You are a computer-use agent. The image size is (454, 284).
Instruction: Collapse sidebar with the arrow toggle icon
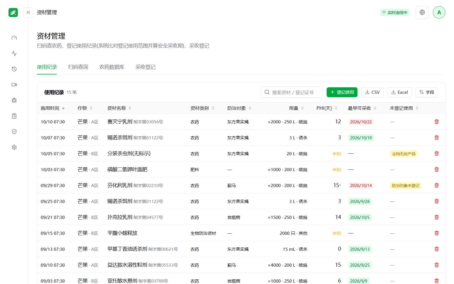(28, 12)
